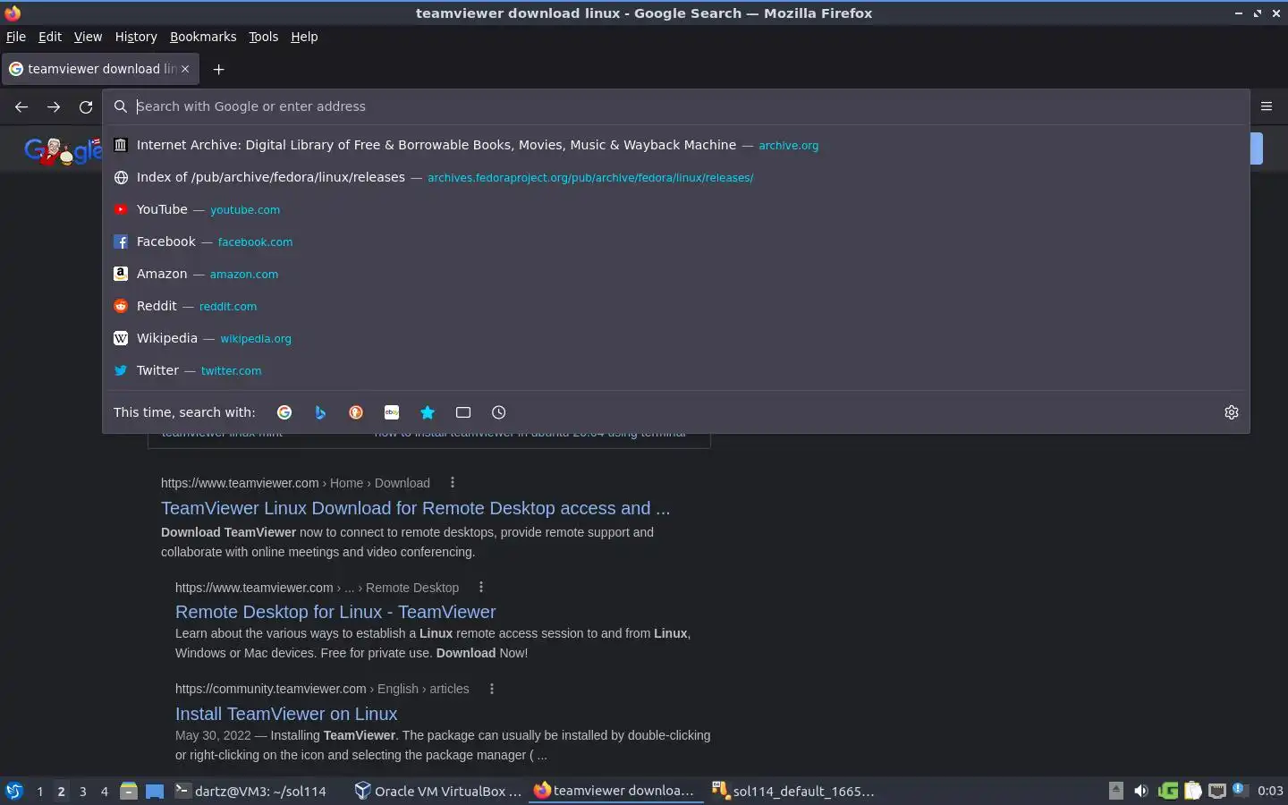
Task: Open more options for Remote Desktop result
Action: pos(481,588)
